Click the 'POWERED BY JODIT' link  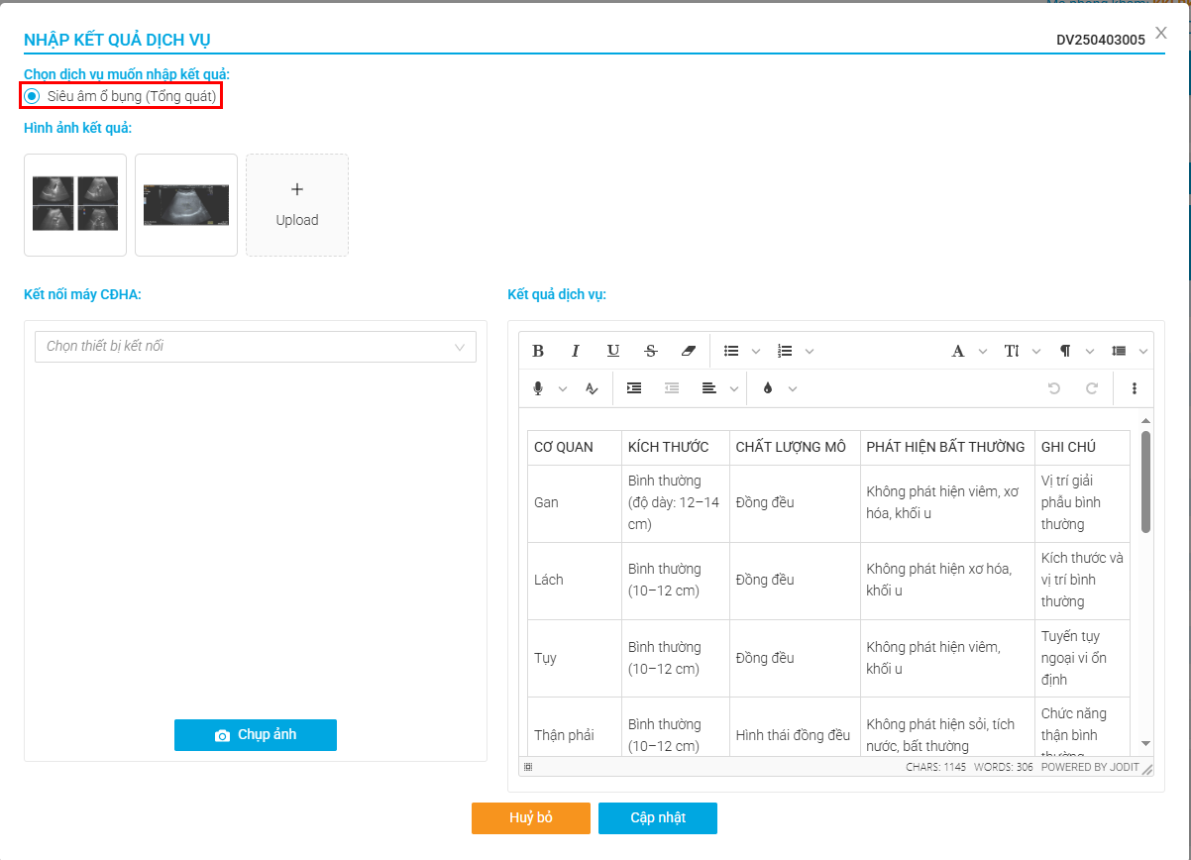tap(1088, 767)
